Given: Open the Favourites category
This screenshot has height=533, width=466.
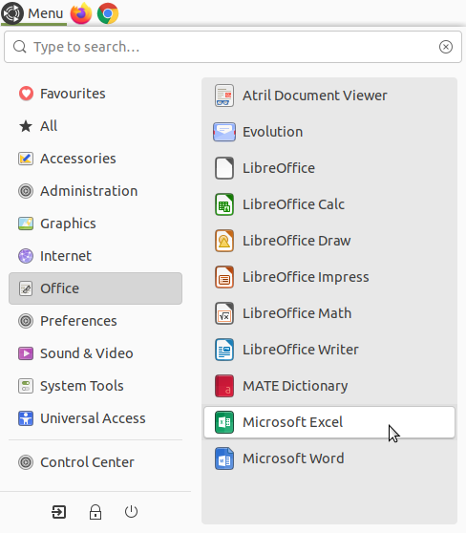Looking at the screenshot, I should 95,94.
